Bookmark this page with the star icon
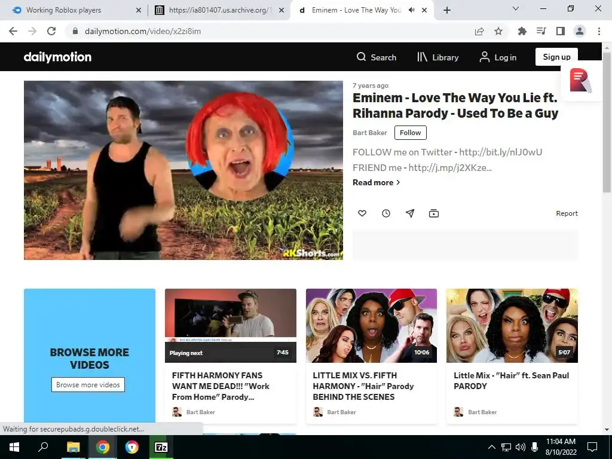612x459 pixels. (498, 31)
